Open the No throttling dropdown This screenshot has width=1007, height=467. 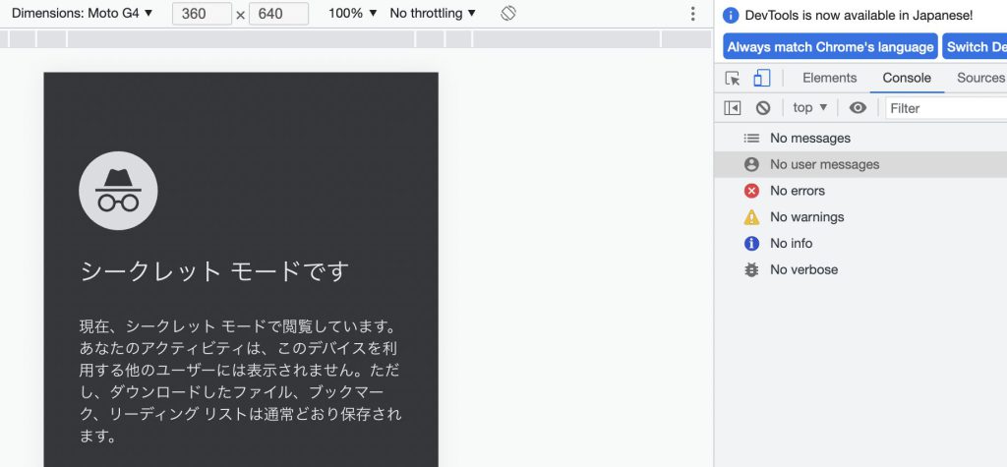coord(433,13)
